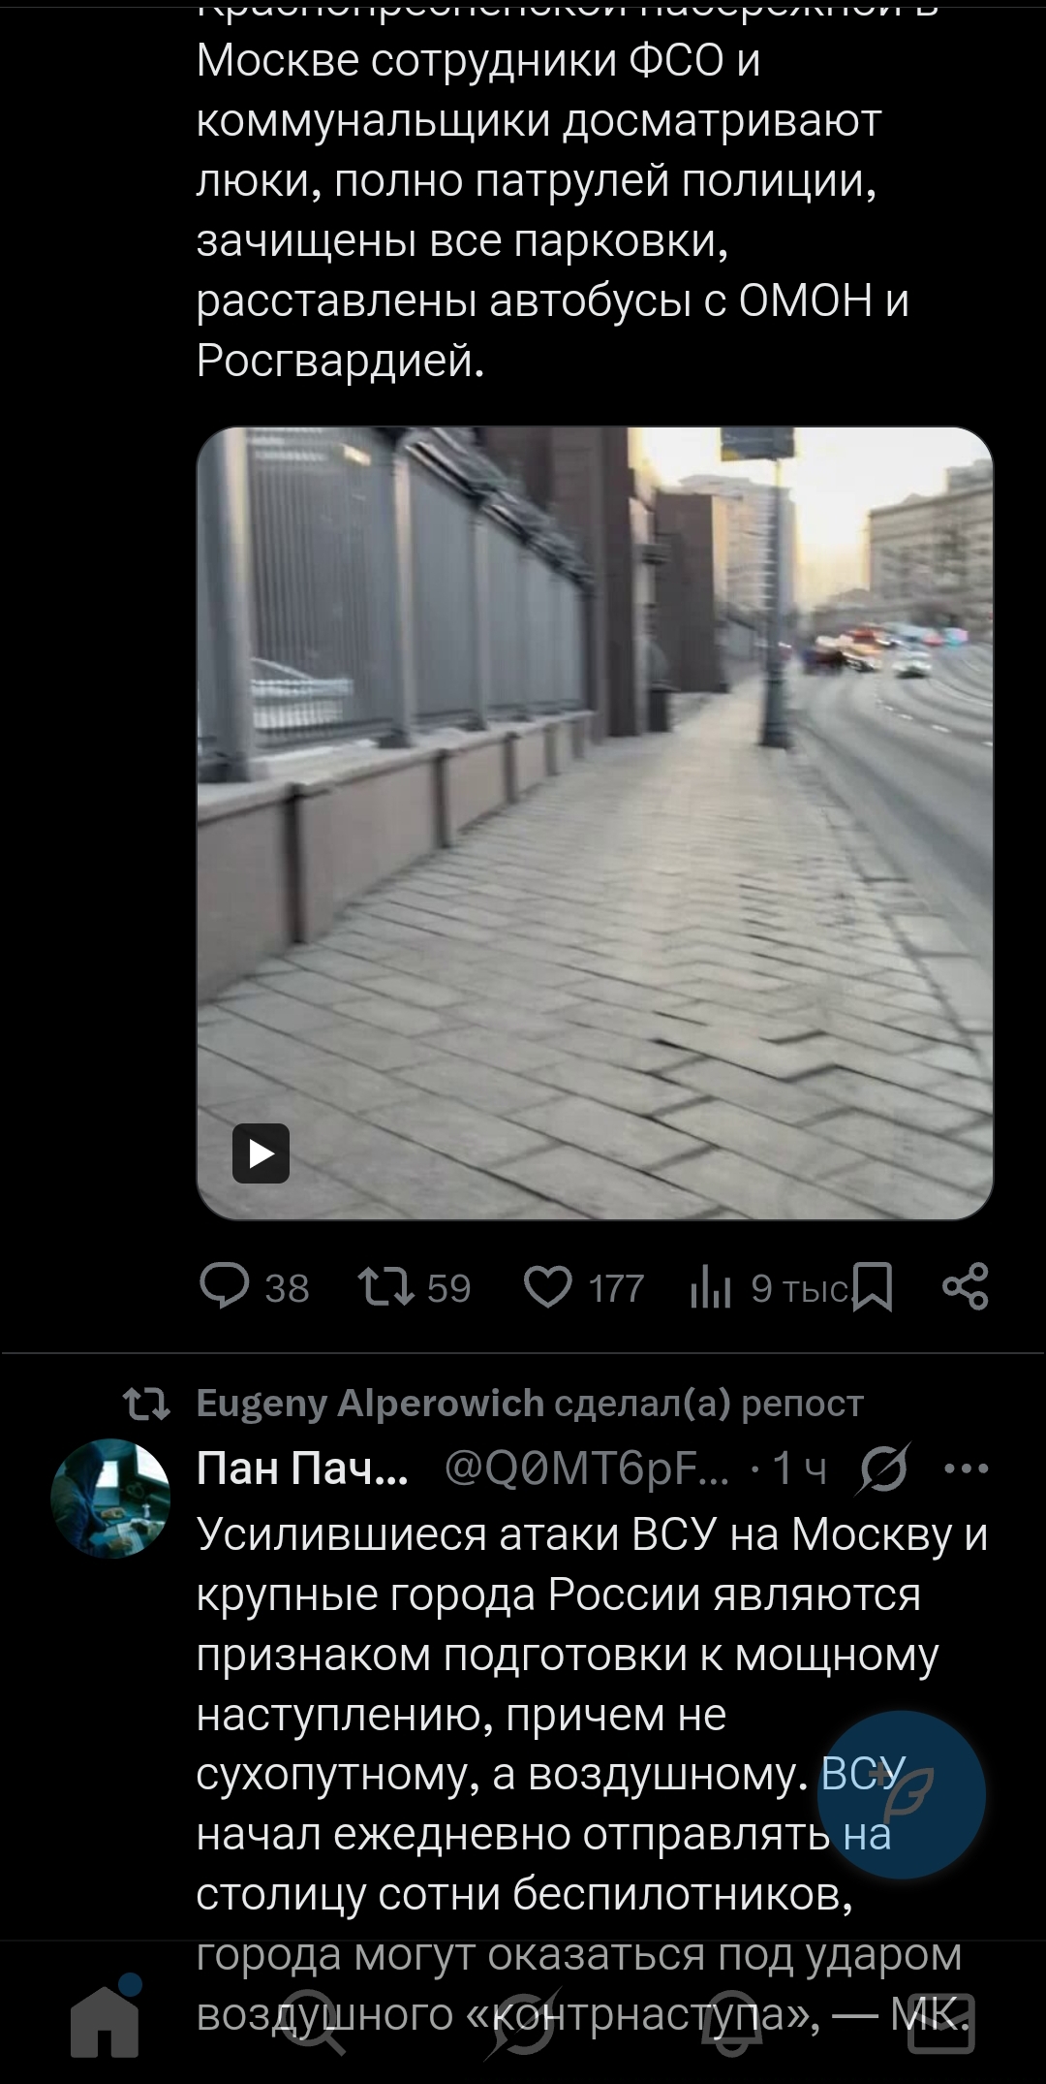The image size is (1046, 2084).
Task: Open the video thumbnail of the street
Action: tap(595, 823)
